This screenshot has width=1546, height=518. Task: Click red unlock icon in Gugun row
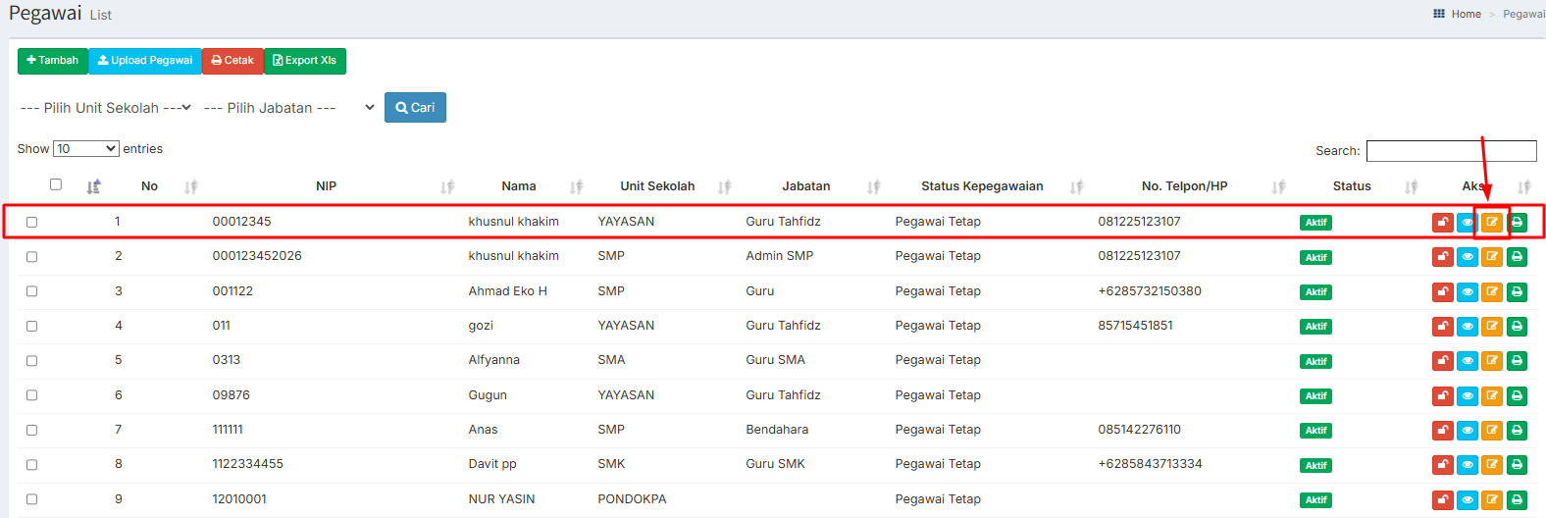[x=1442, y=395]
